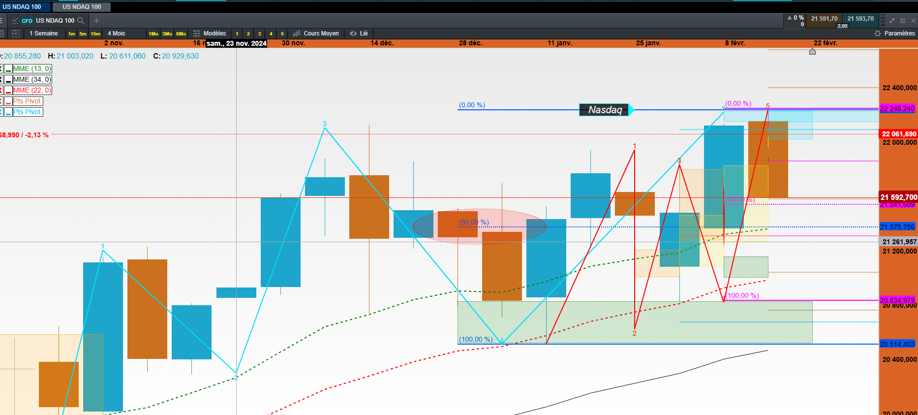The image size is (918, 415).
Task: Open instrument search magnifier icon
Action: pyautogui.click(x=81, y=21)
